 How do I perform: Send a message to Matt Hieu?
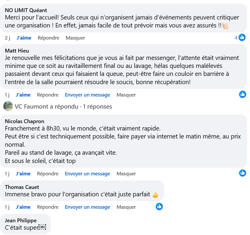coord(87,95)
